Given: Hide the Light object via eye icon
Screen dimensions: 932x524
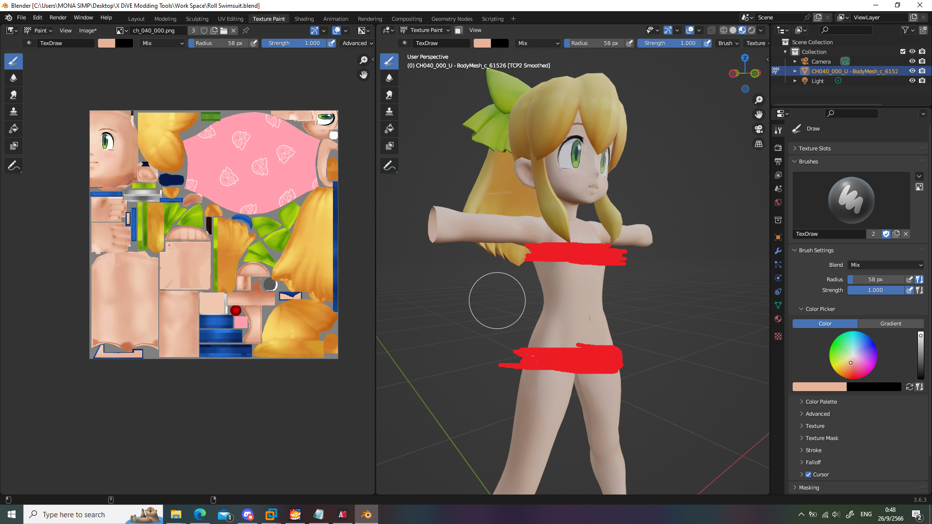Looking at the screenshot, I should tap(912, 81).
